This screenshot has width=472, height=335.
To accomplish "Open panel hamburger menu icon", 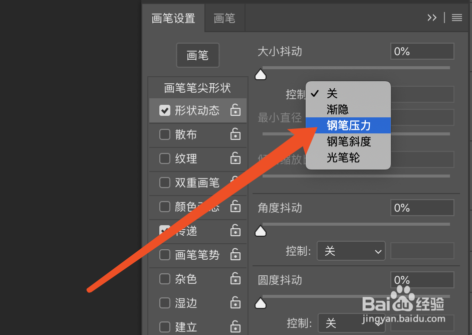I will pos(457,18).
